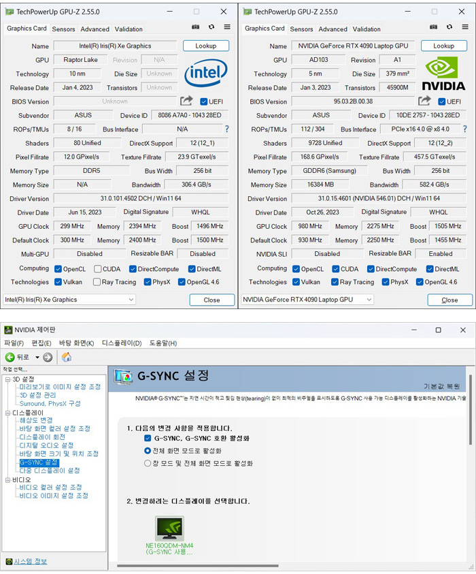Click the system information icon at bottom left
Image resolution: width=476 pixels, height=574 pixels.
tap(9, 562)
